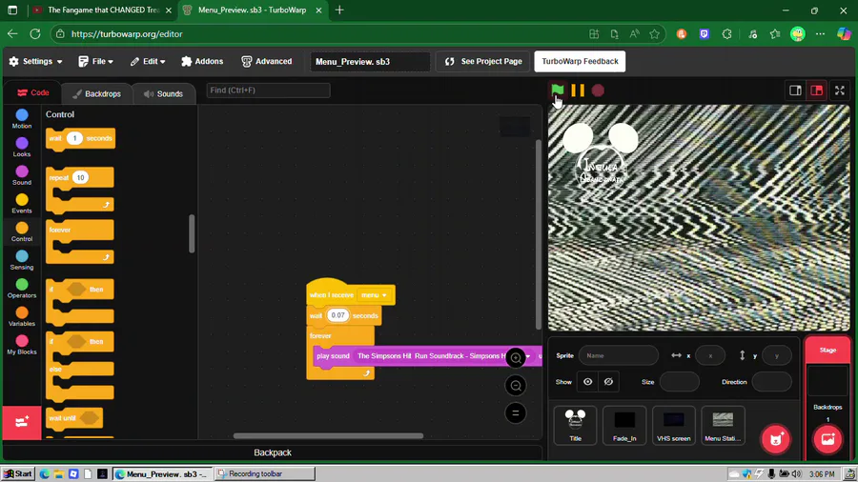
Task: Click the choose a backdrop button
Action: click(827, 439)
